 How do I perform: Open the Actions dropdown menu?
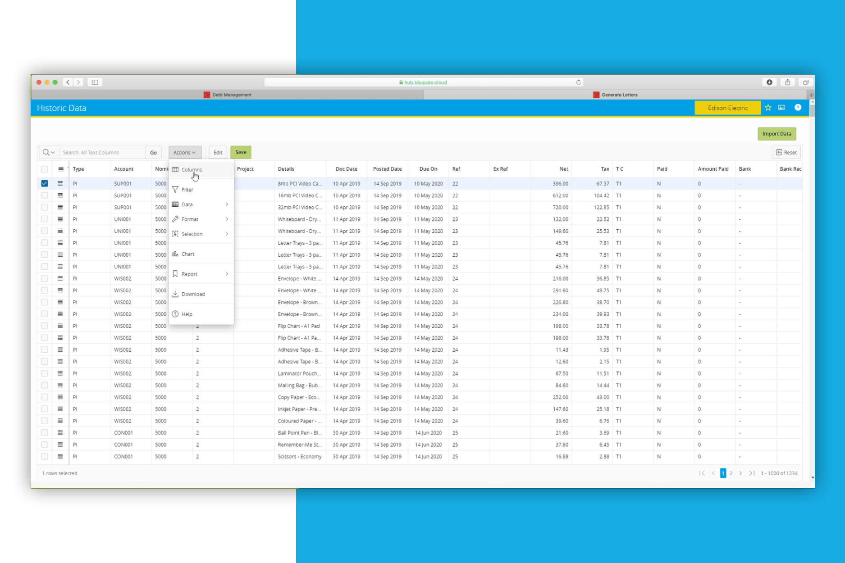[x=185, y=152]
